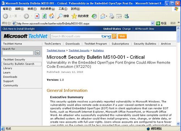Open the Forward button history dropdown arrow
The height and width of the screenshot is (131, 181).
(x=31, y=16)
